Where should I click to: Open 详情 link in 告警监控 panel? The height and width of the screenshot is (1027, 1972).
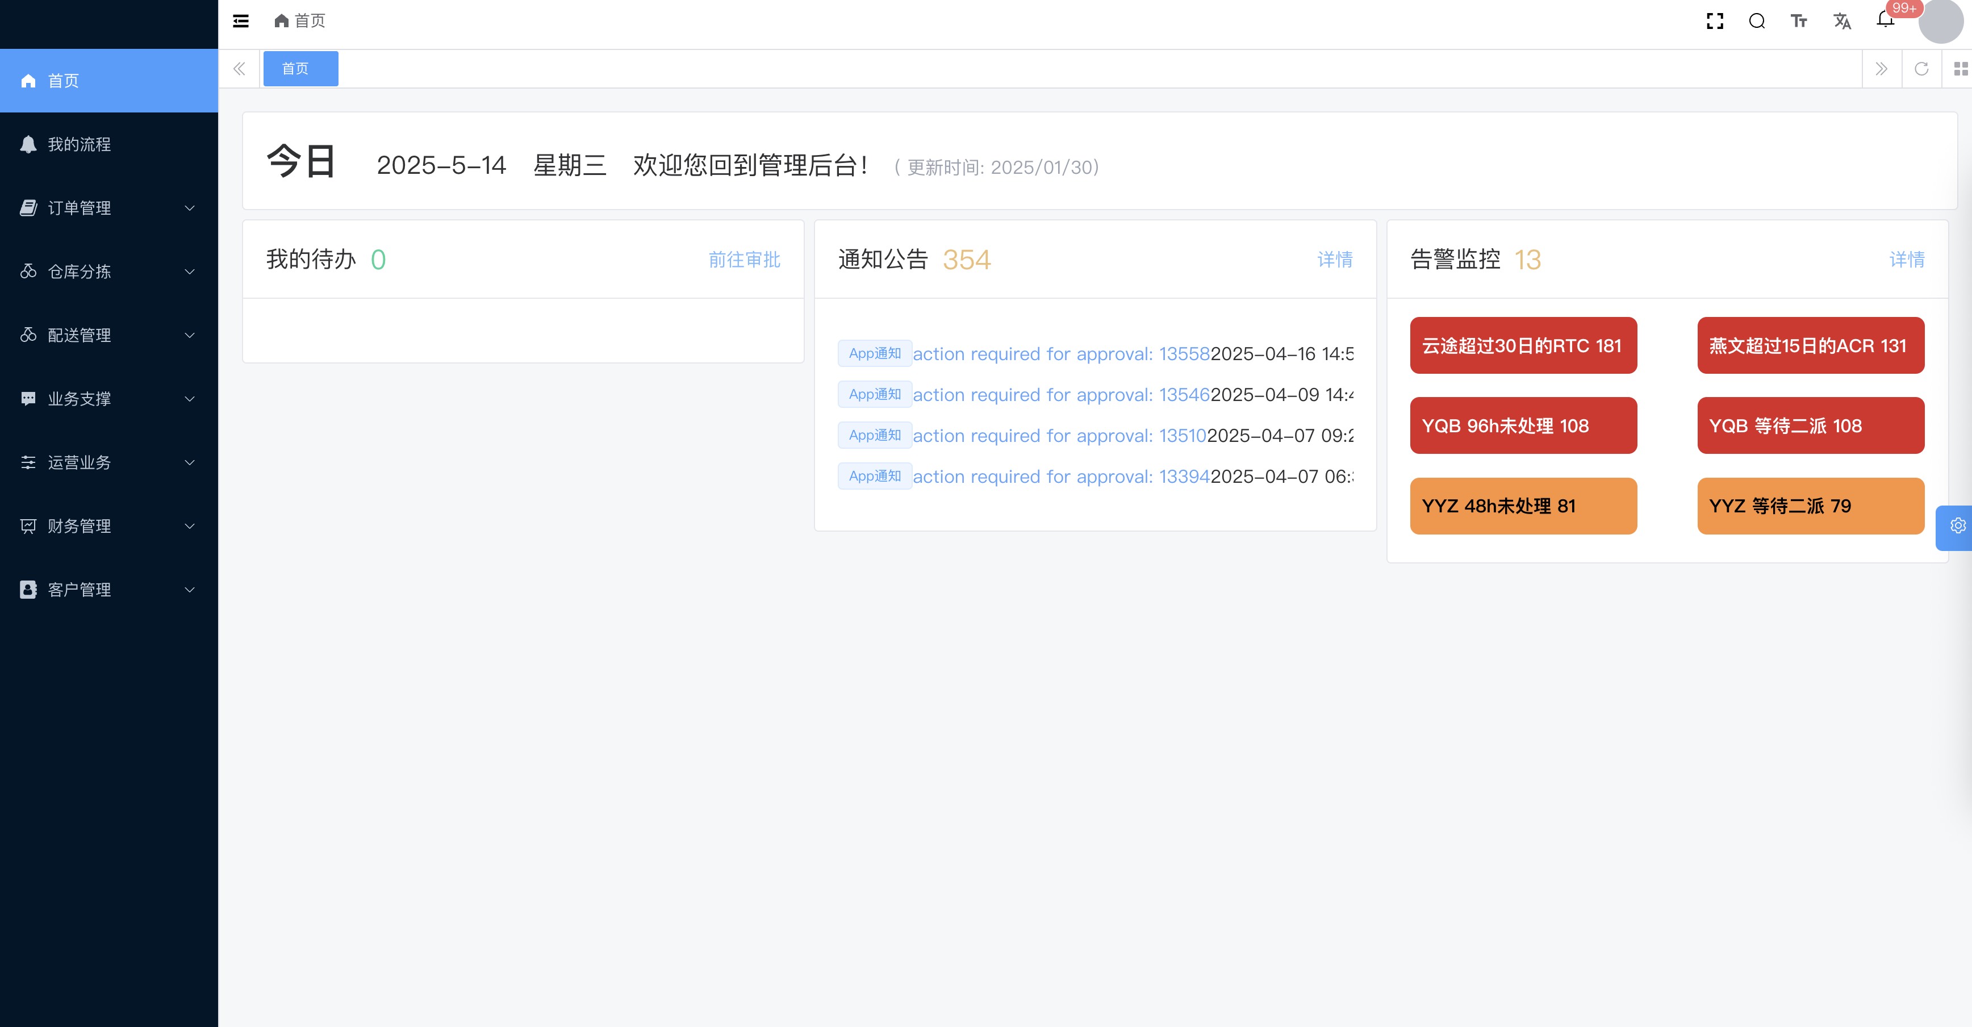click(1906, 260)
